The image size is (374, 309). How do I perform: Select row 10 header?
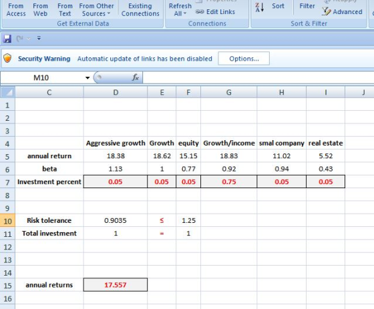7,221
